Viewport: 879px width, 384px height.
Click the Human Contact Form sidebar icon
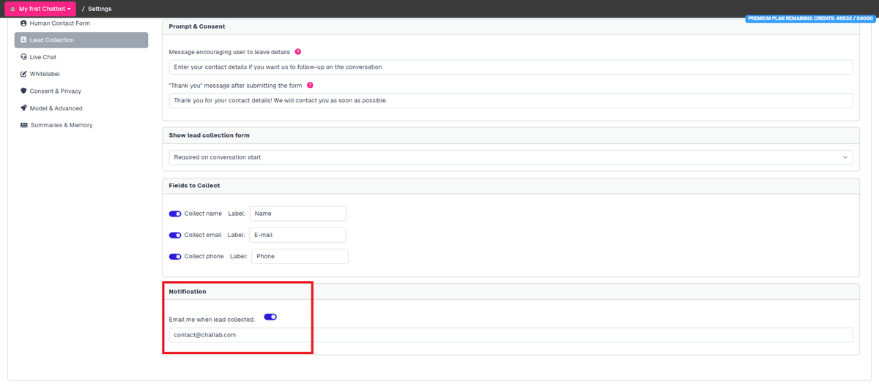[23, 23]
